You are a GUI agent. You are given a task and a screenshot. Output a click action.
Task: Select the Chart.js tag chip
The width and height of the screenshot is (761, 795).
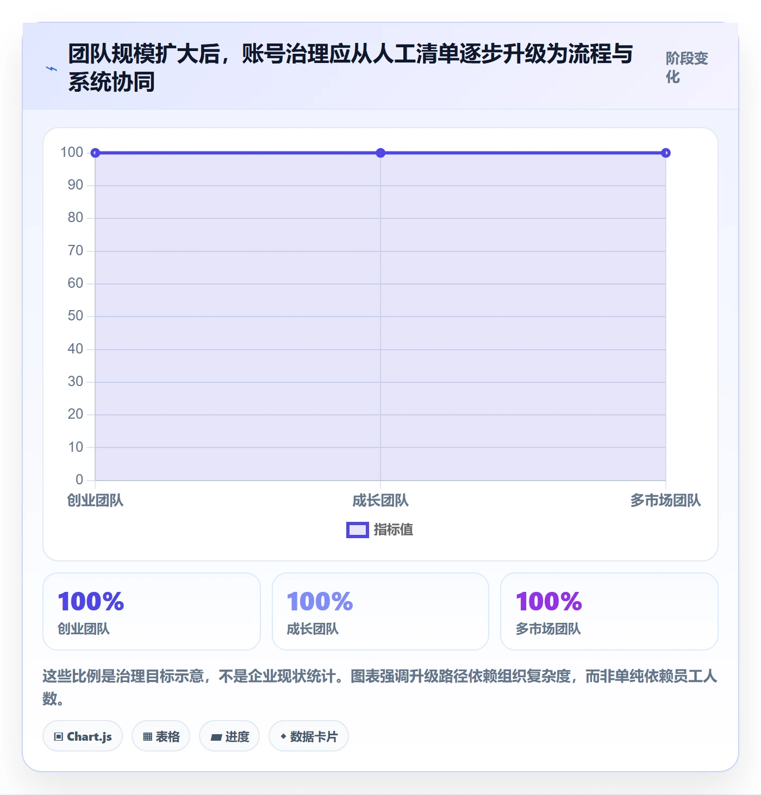point(83,736)
